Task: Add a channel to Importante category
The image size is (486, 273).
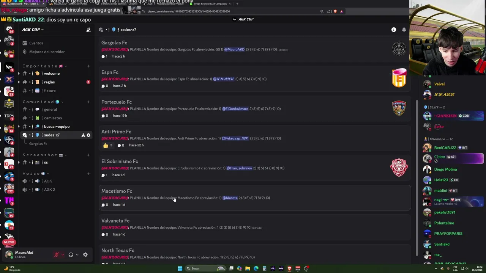Action: pos(88,66)
